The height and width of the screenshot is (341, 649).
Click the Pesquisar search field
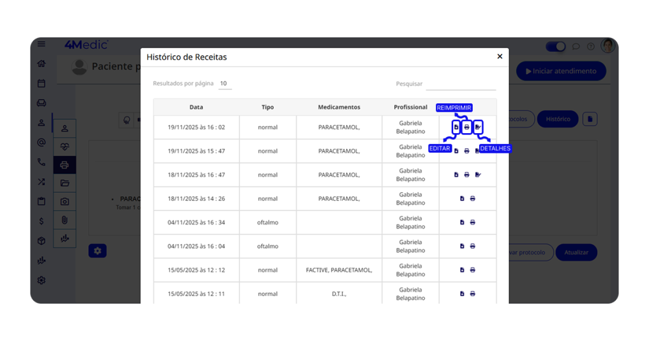[460, 84]
